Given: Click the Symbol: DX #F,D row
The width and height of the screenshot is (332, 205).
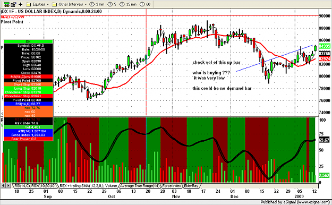Looking at the screenshot, I should (28, 46).
